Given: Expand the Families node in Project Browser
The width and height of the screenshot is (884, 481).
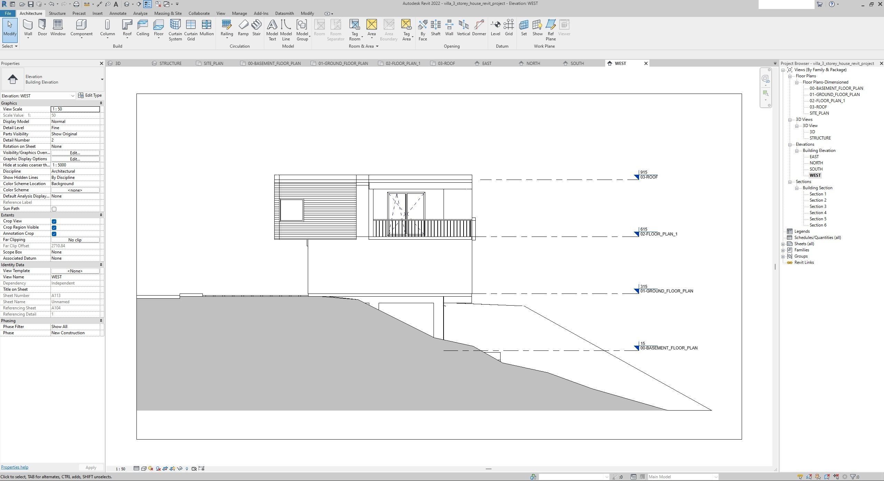Looking at the screenshot, I should [783, 250].
